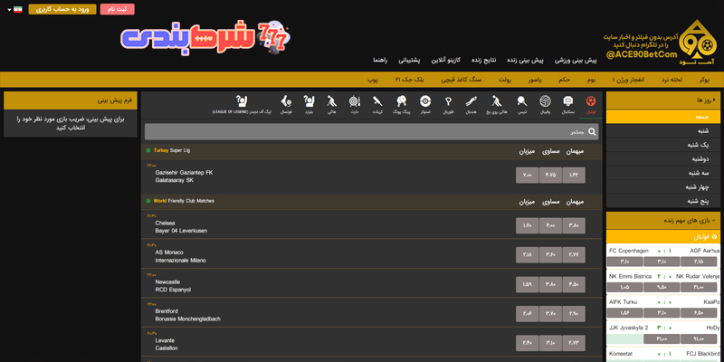Open the language flag dropdown
Image resolution: width=724 pixels, height=362 pixels.
point(15,9)
